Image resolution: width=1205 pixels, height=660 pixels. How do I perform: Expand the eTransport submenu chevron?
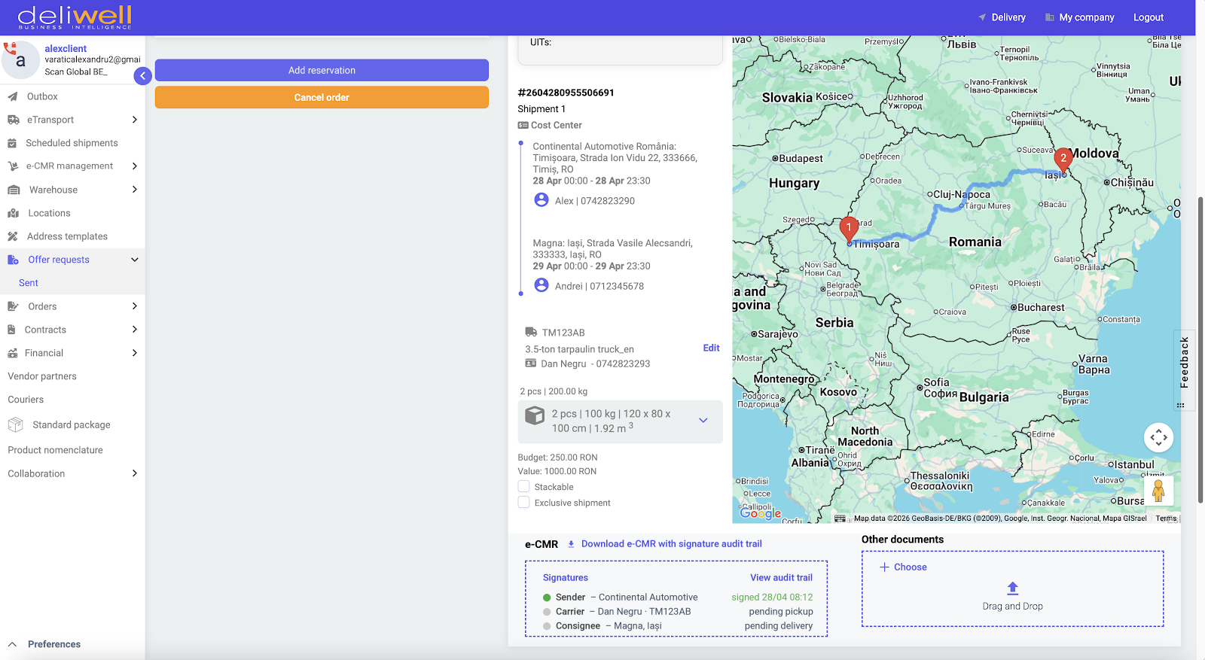135,120
